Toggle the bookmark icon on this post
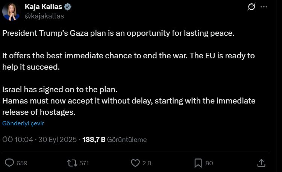Viewport: 282px width, 172px height. coord(198,163)
